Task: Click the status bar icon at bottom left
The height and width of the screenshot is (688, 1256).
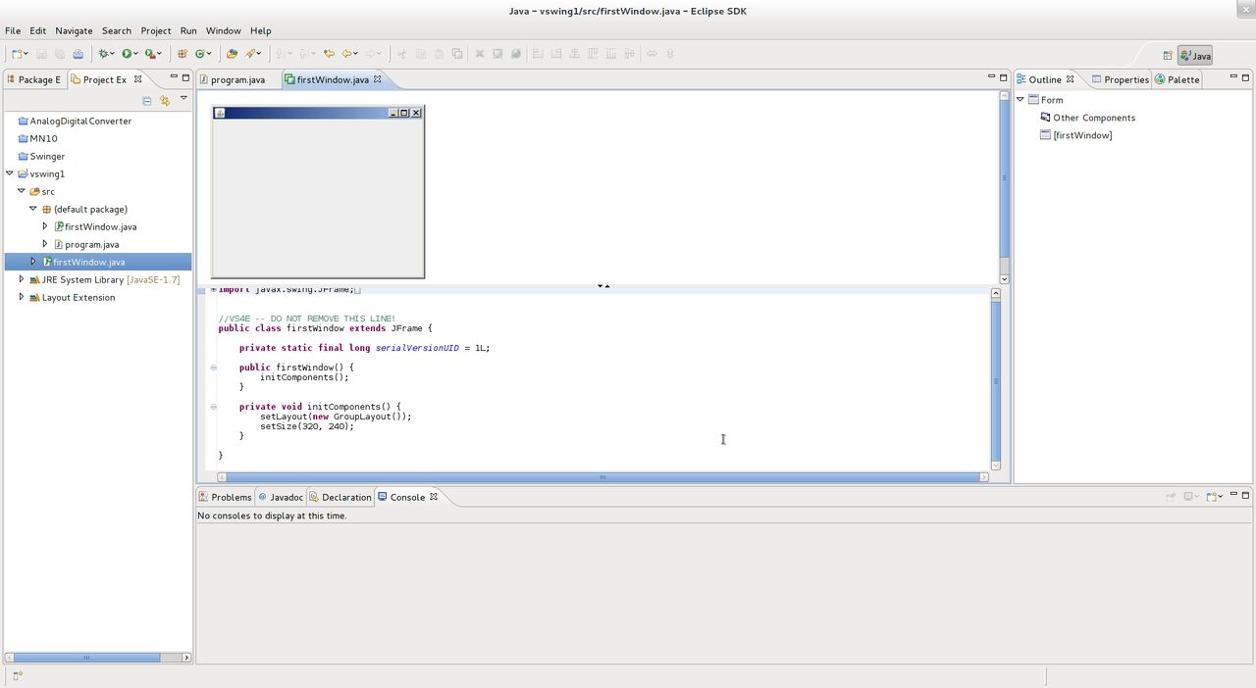Action: click(18, 675)
